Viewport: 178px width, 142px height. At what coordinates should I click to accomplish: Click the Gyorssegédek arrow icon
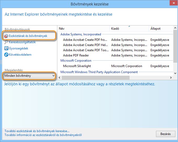6,48
